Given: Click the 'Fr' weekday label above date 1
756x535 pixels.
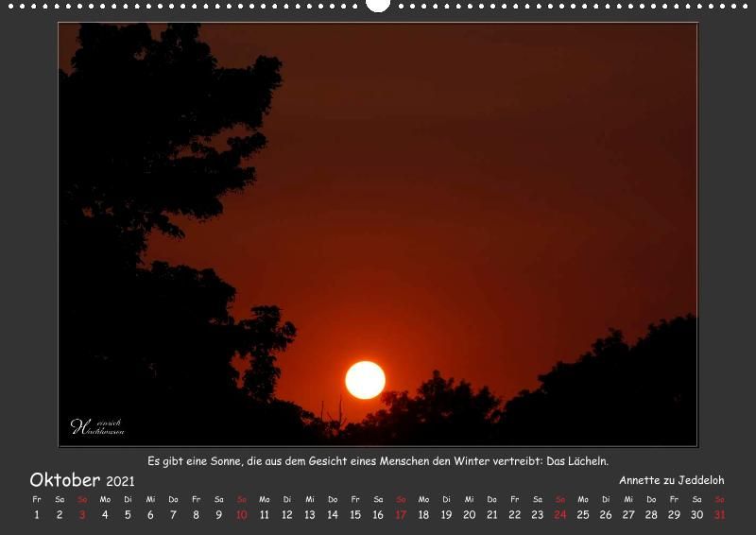Looking at the screenshot, I should click(x=37, y=499).
